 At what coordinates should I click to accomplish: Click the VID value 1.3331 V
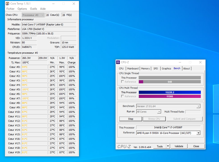click(x=29, y=38)
